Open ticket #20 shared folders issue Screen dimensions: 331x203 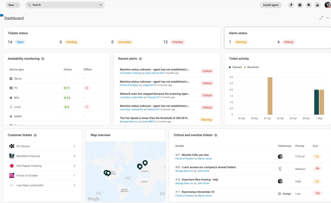pos(208,167)
